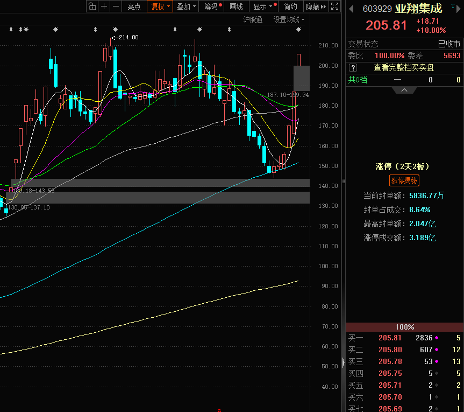Click 买三 price 205.78

coord(390,361)
